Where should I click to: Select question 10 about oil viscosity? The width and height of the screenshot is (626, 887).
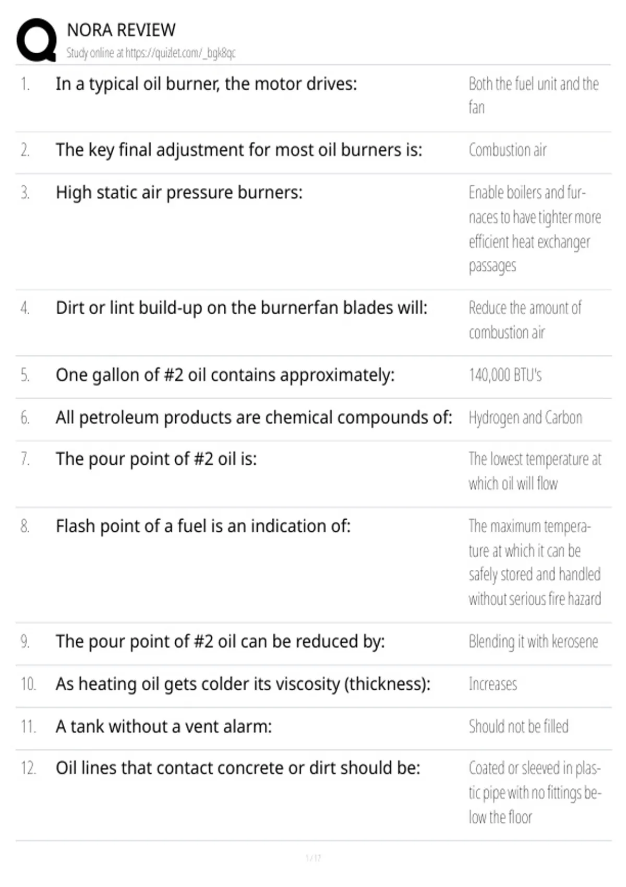point(243,684)
